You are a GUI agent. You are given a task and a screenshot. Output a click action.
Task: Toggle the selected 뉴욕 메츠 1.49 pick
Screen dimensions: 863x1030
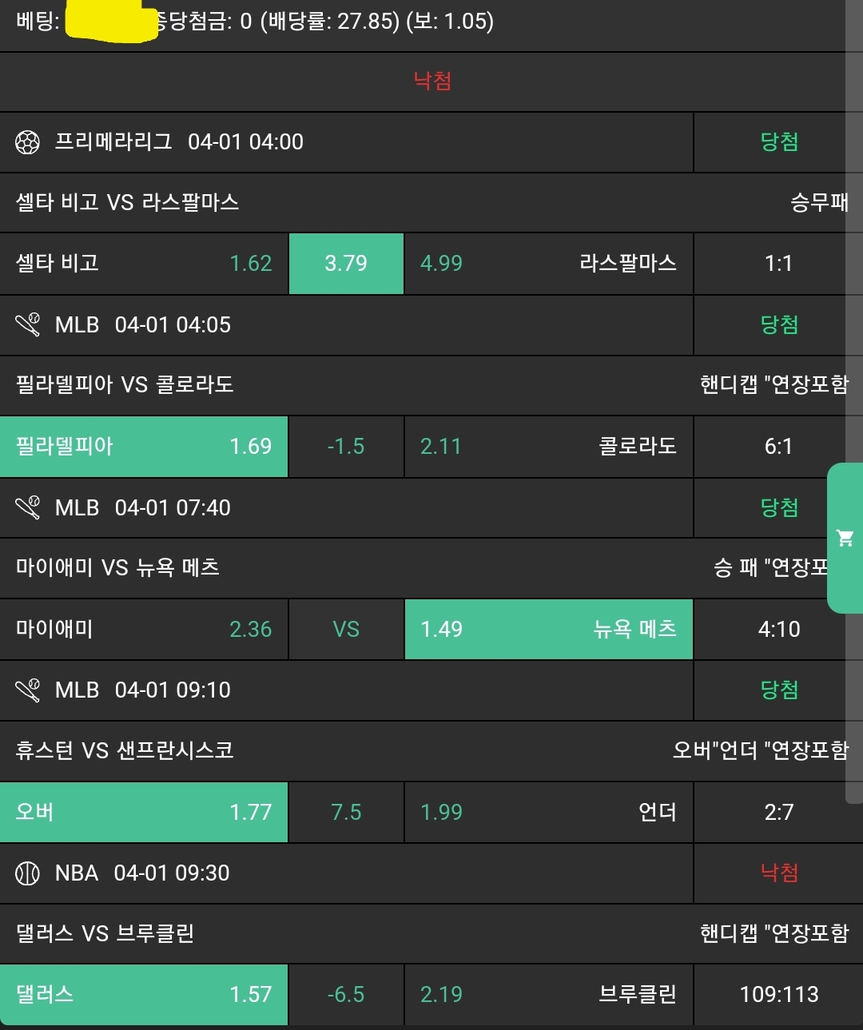point(548,629)
